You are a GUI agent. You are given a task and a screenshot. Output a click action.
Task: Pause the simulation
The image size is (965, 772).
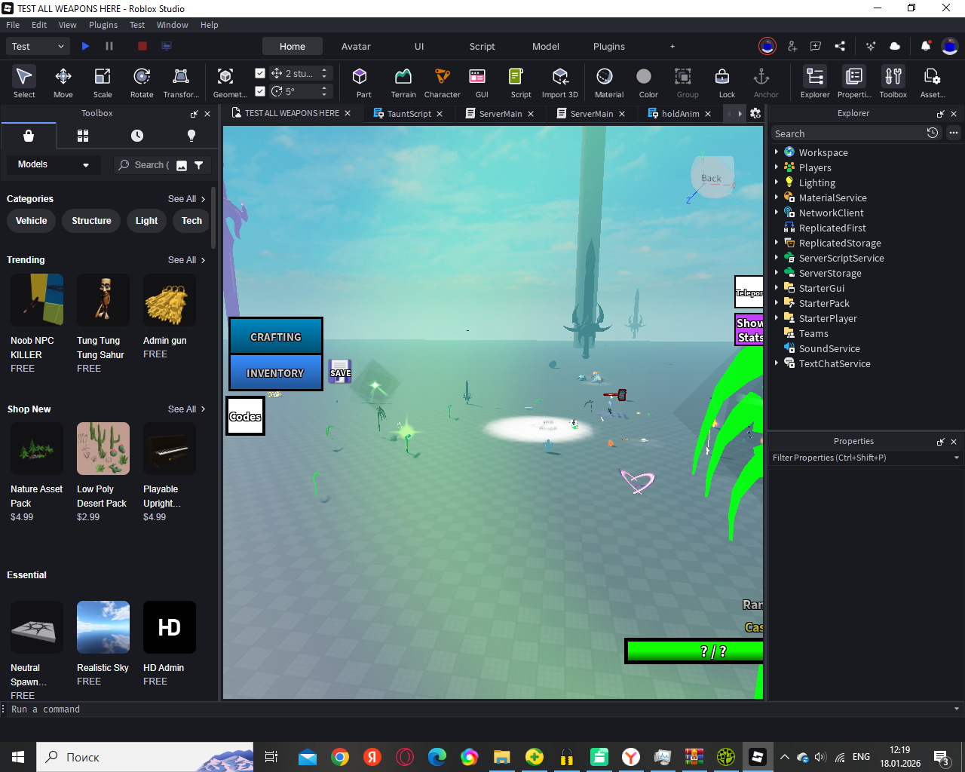[109, 46]
